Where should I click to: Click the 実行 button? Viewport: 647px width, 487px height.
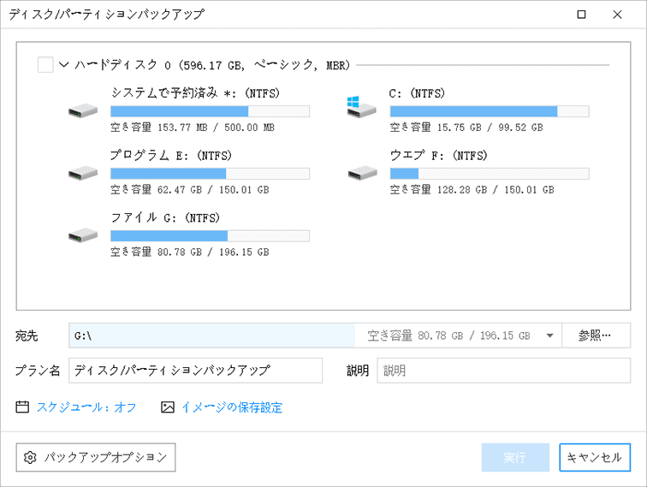pos(514,458)
